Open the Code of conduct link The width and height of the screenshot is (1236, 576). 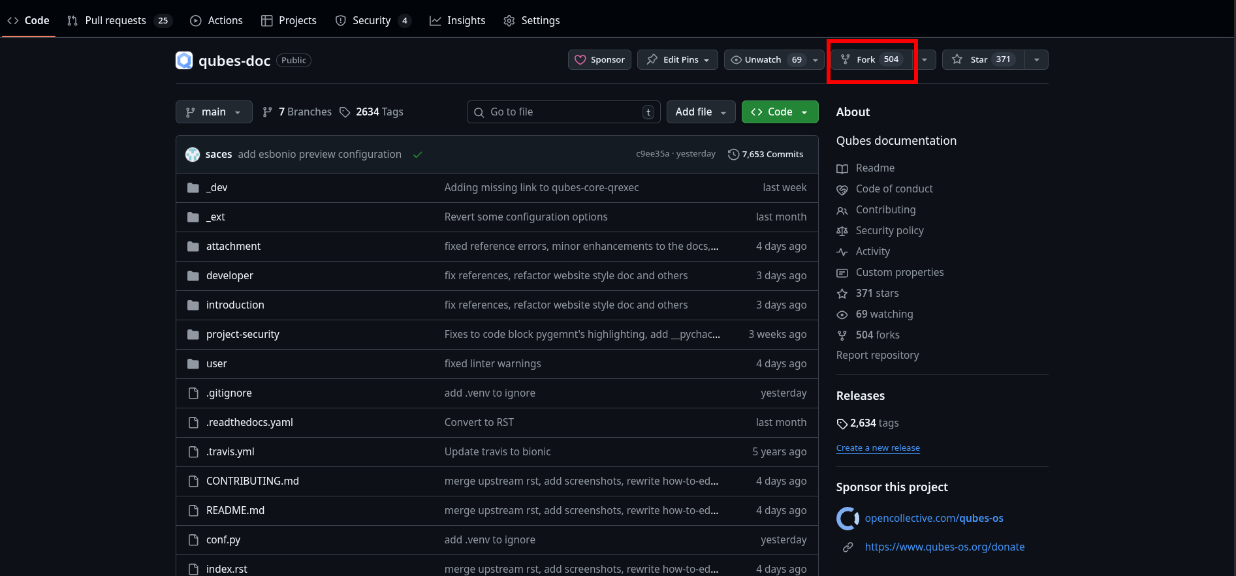point(885,189)
